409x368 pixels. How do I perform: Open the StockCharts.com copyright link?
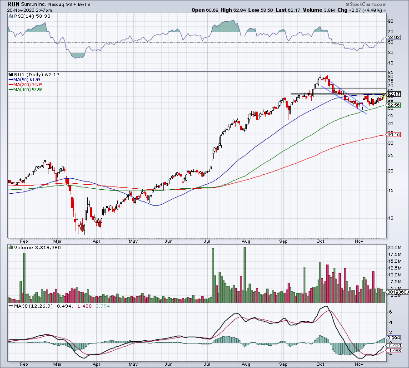pyautogui.click(x=366, y=4)
